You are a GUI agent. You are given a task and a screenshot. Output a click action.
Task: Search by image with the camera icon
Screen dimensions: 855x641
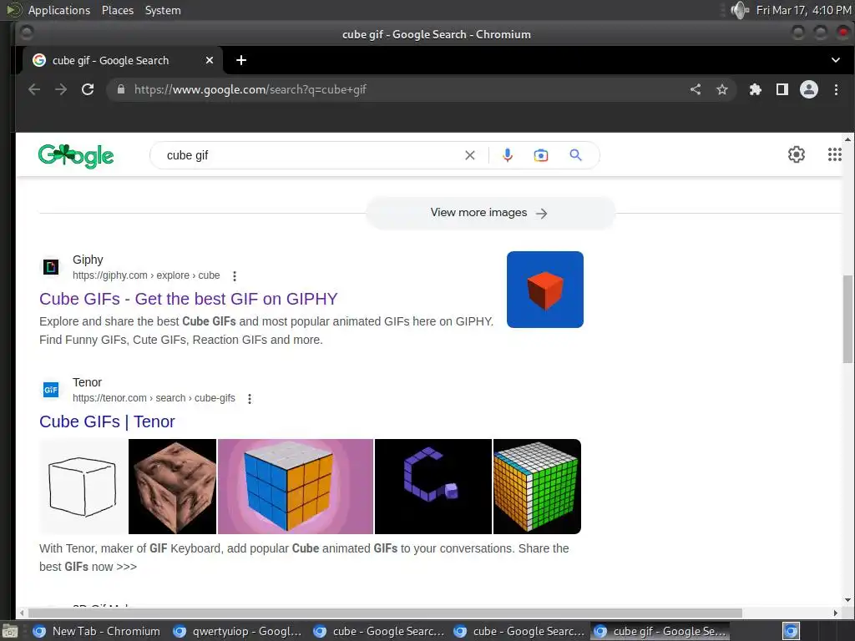pyautogui.click(x=541, y=155)
